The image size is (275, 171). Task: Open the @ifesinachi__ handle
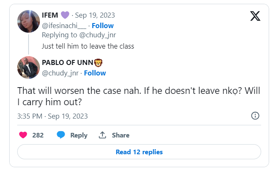[x=63, y=26]
